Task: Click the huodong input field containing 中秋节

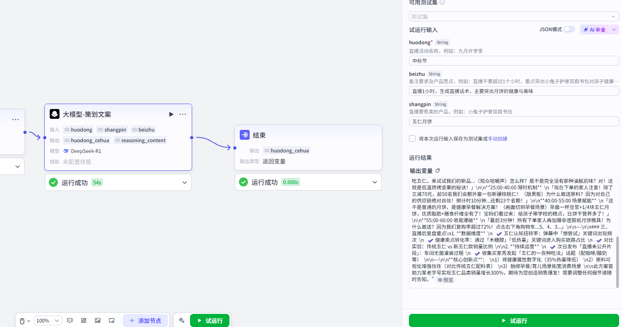Action: click(x=514, y=61)
